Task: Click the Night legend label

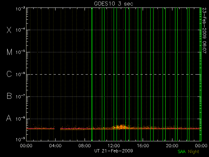Action: coord(194,152)
